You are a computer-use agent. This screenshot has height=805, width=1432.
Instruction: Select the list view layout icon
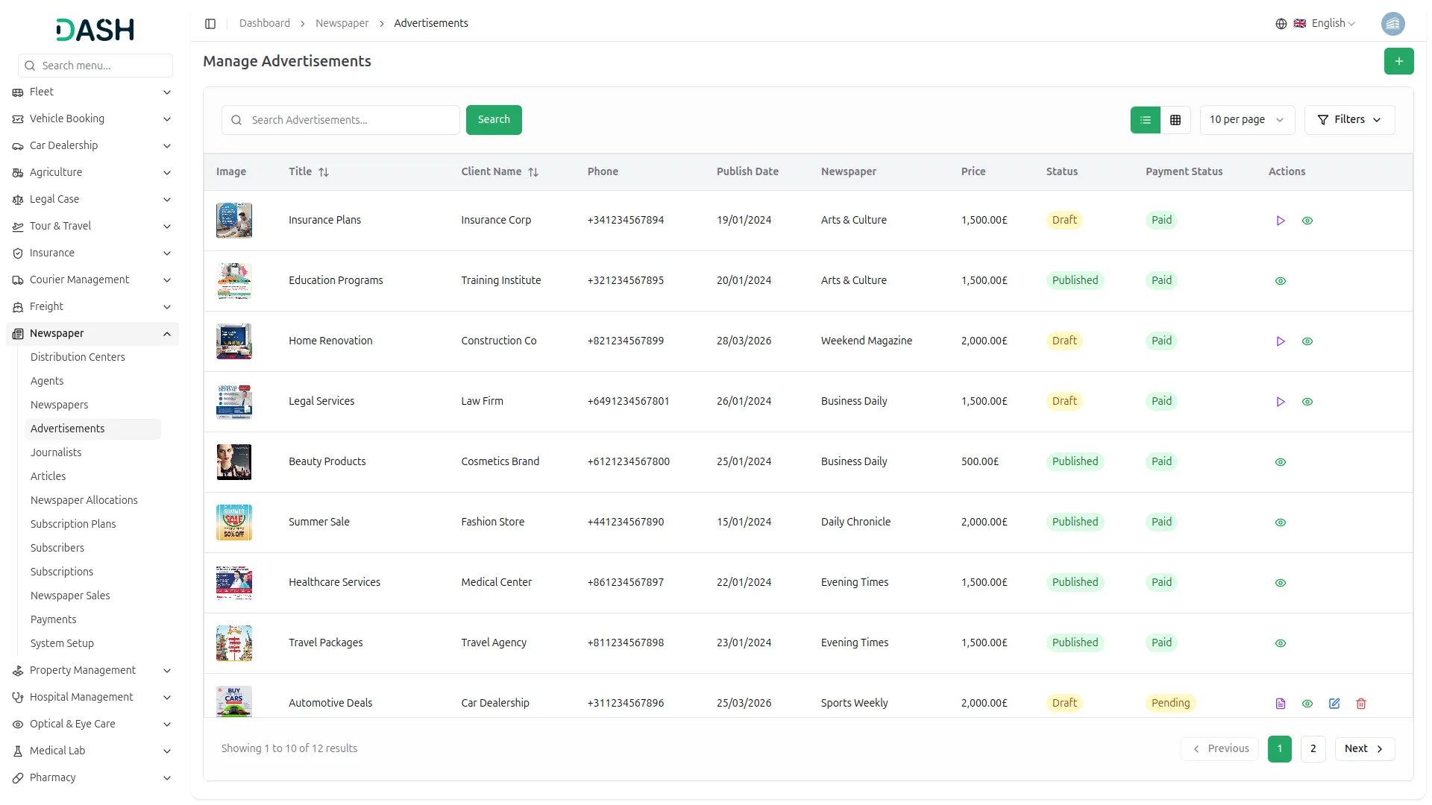[1145, 120]
